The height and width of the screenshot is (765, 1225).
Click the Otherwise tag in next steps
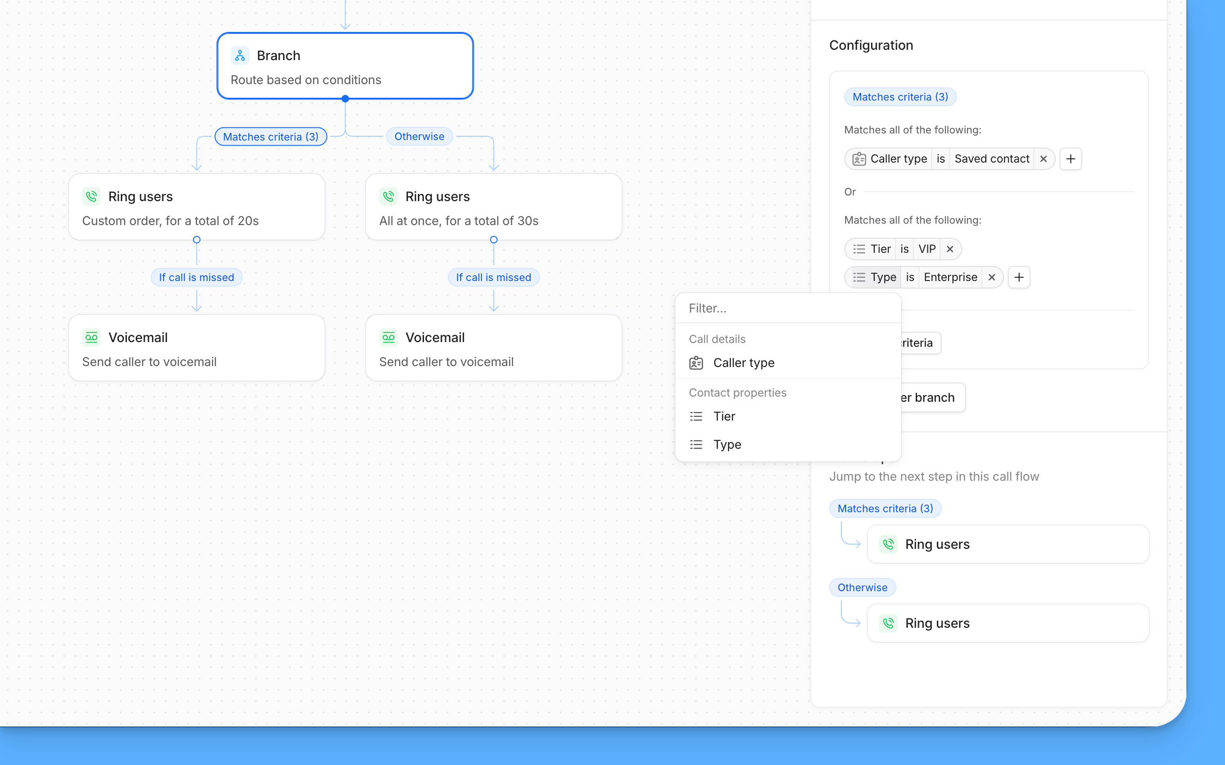click(x=862, y=587)
